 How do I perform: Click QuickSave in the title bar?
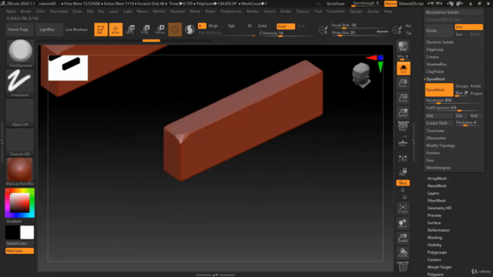pos(335,4)
